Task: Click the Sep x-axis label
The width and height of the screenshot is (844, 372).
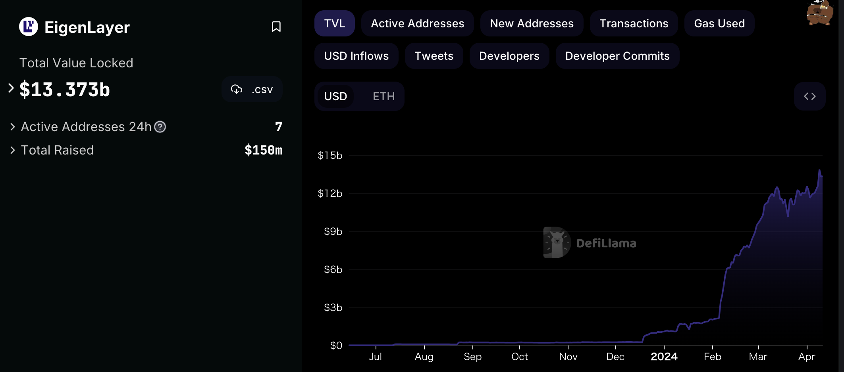Action: click(x=472, y=357)
